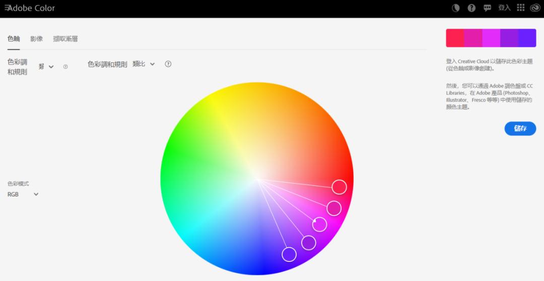Image resolution: width=544 pixels, height=281 pixels.
Task: Open the feedback chat bubble icon
Action: [x=487, y=8]
